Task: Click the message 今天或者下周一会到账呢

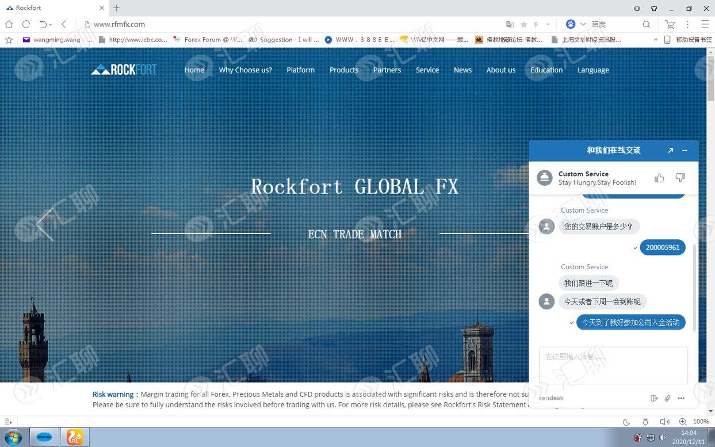Action: pos(602,301)
